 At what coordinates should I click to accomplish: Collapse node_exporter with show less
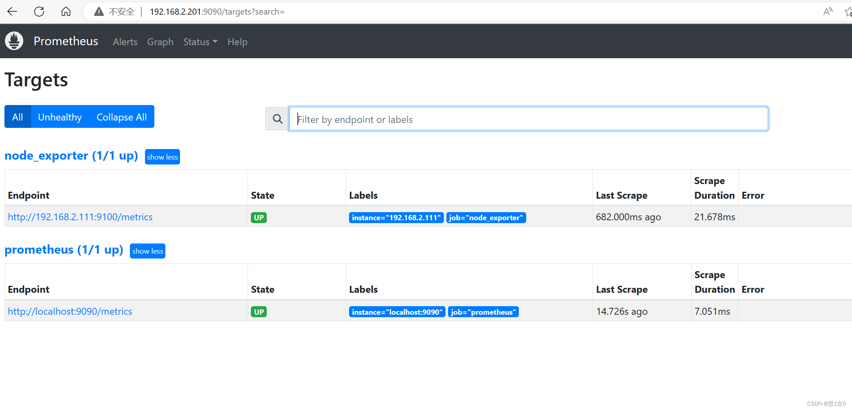coord(162,157)
